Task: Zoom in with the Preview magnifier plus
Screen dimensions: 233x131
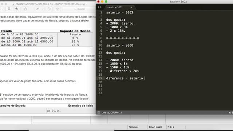Action: pos(17,9)
